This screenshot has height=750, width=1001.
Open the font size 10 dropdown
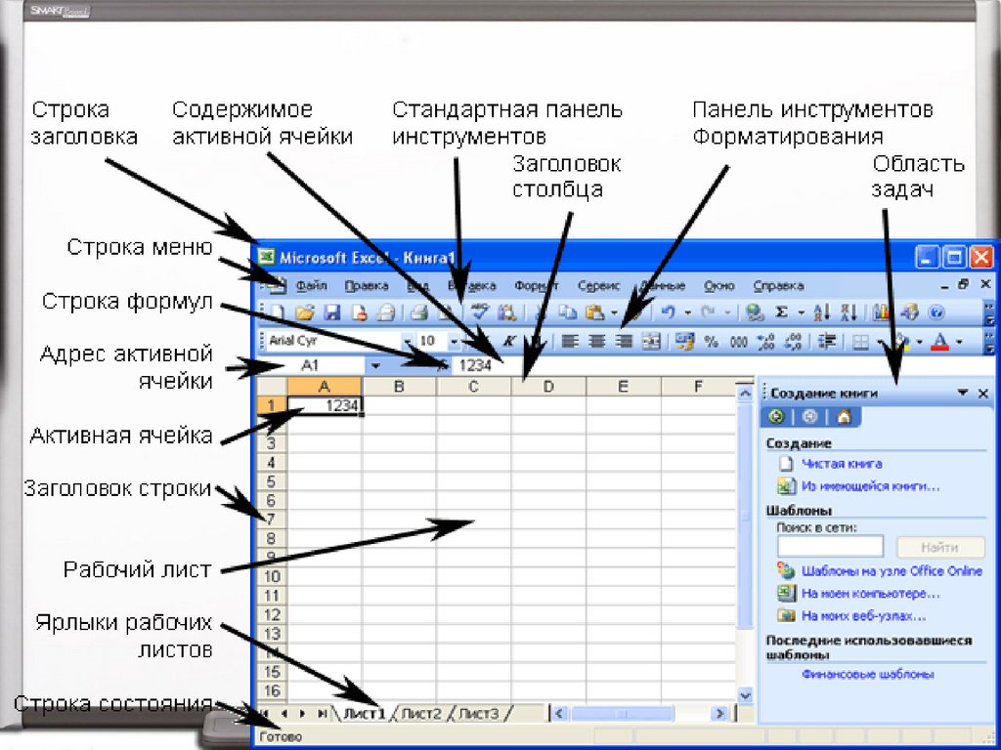pos(455,342)
